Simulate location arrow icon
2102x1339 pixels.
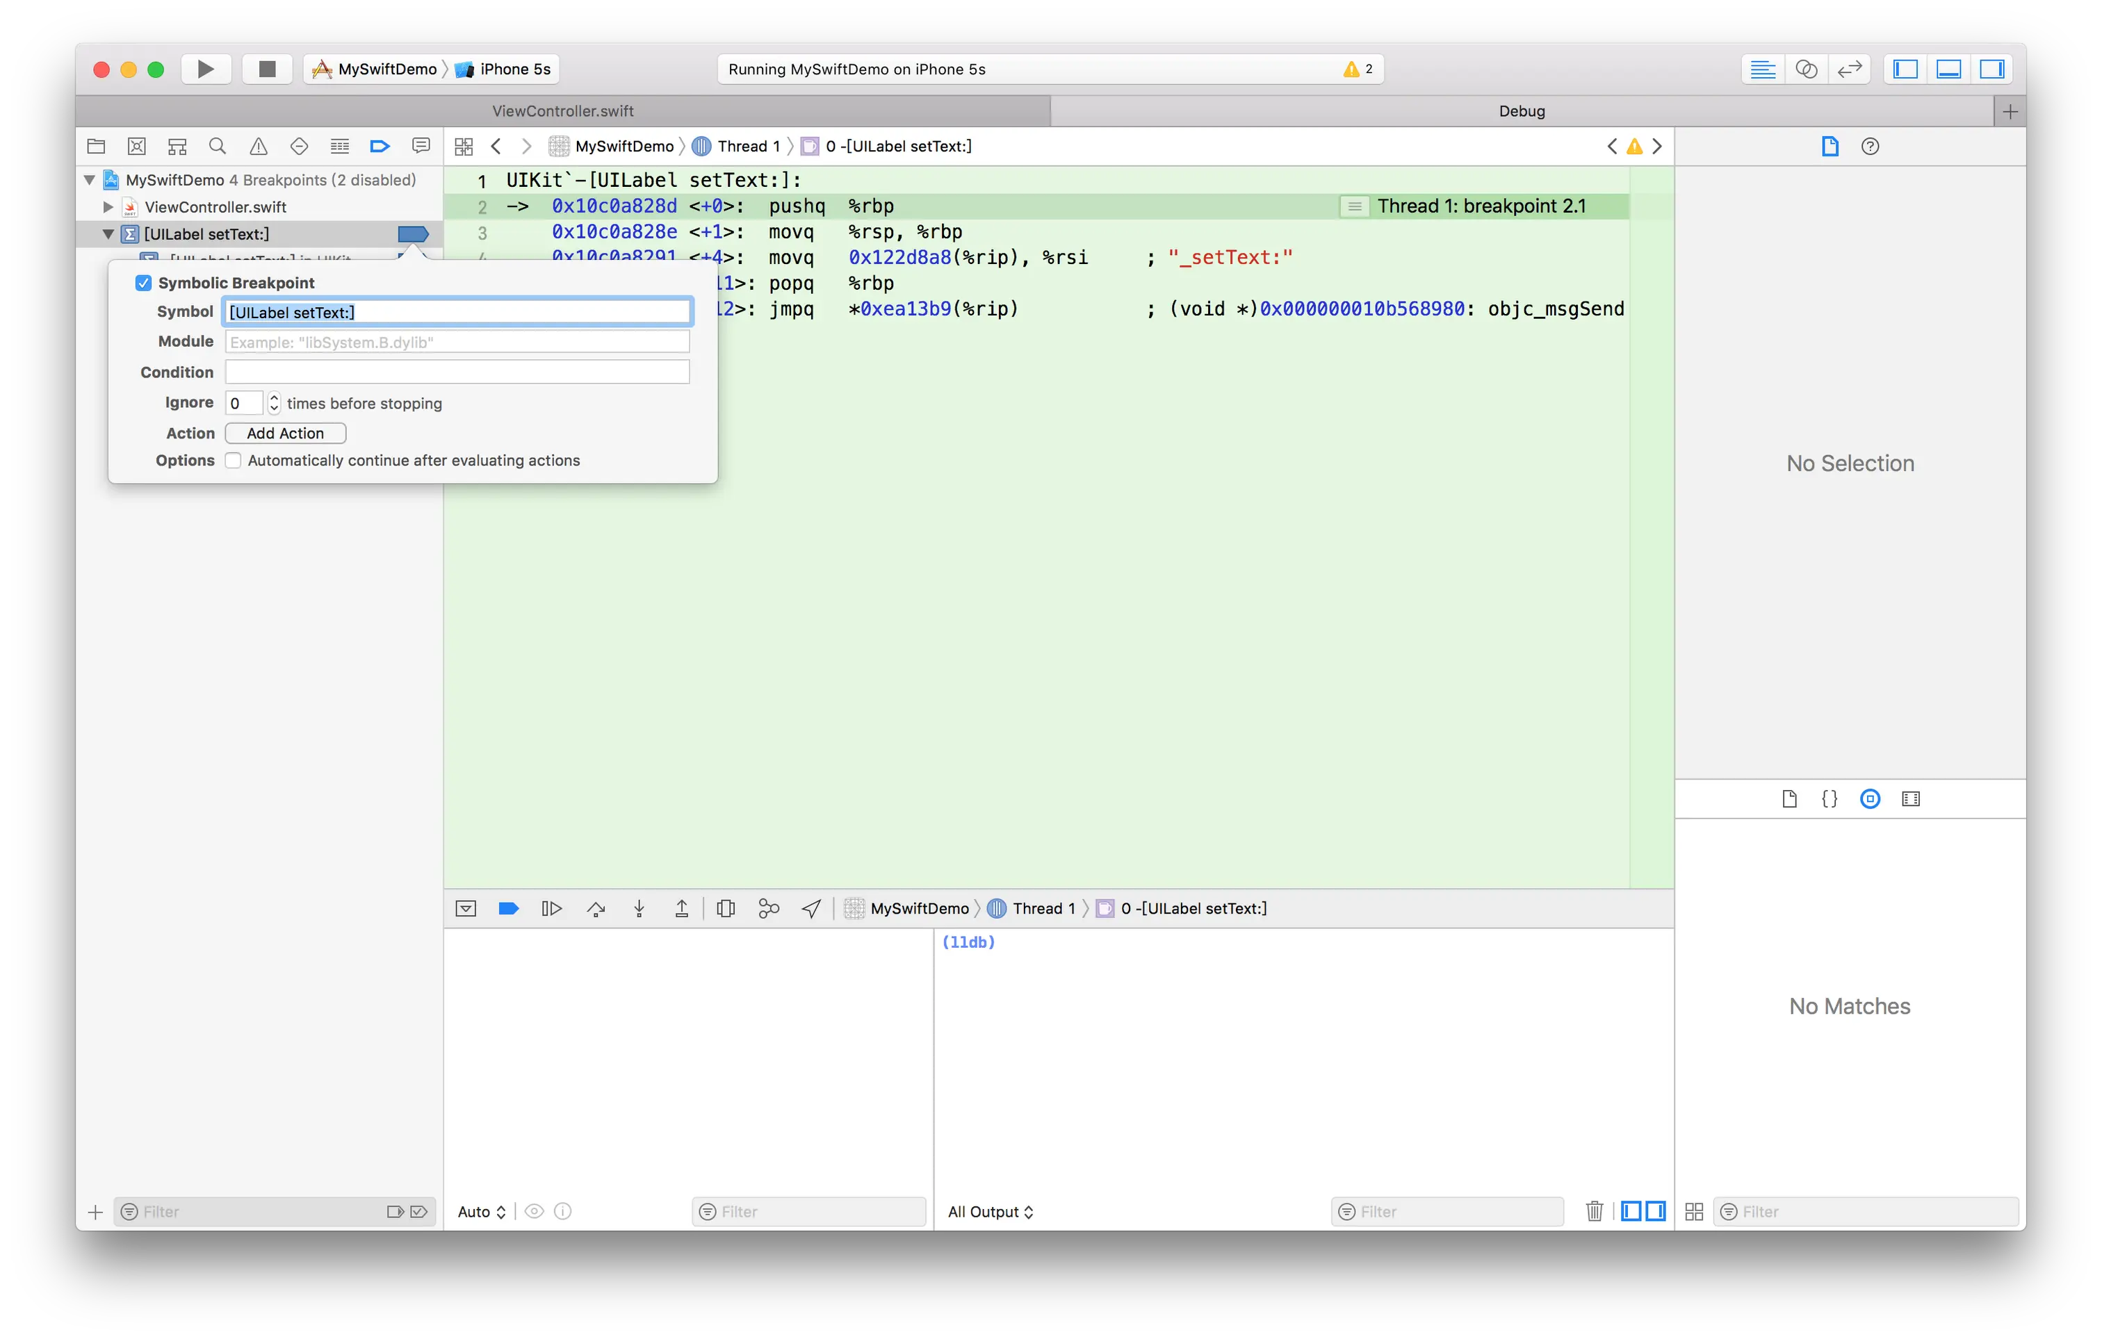pyautogui.click(x=811, y=909)
